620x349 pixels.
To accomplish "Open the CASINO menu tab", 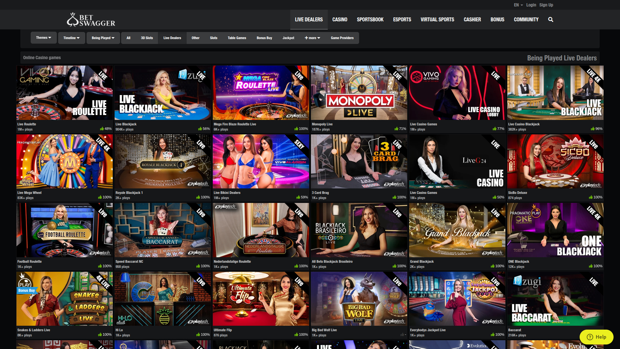I will pyautogui.click(x=340, y=19).
